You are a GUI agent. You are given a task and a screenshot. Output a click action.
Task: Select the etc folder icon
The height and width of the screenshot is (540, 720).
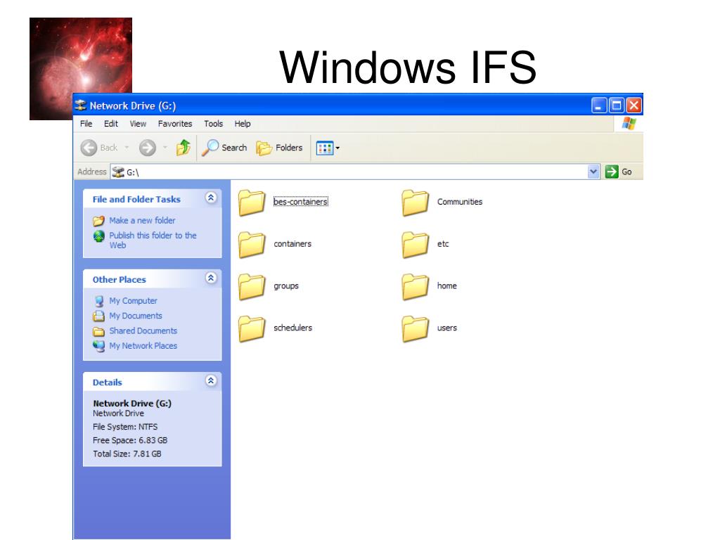click(x=415, y=244)
